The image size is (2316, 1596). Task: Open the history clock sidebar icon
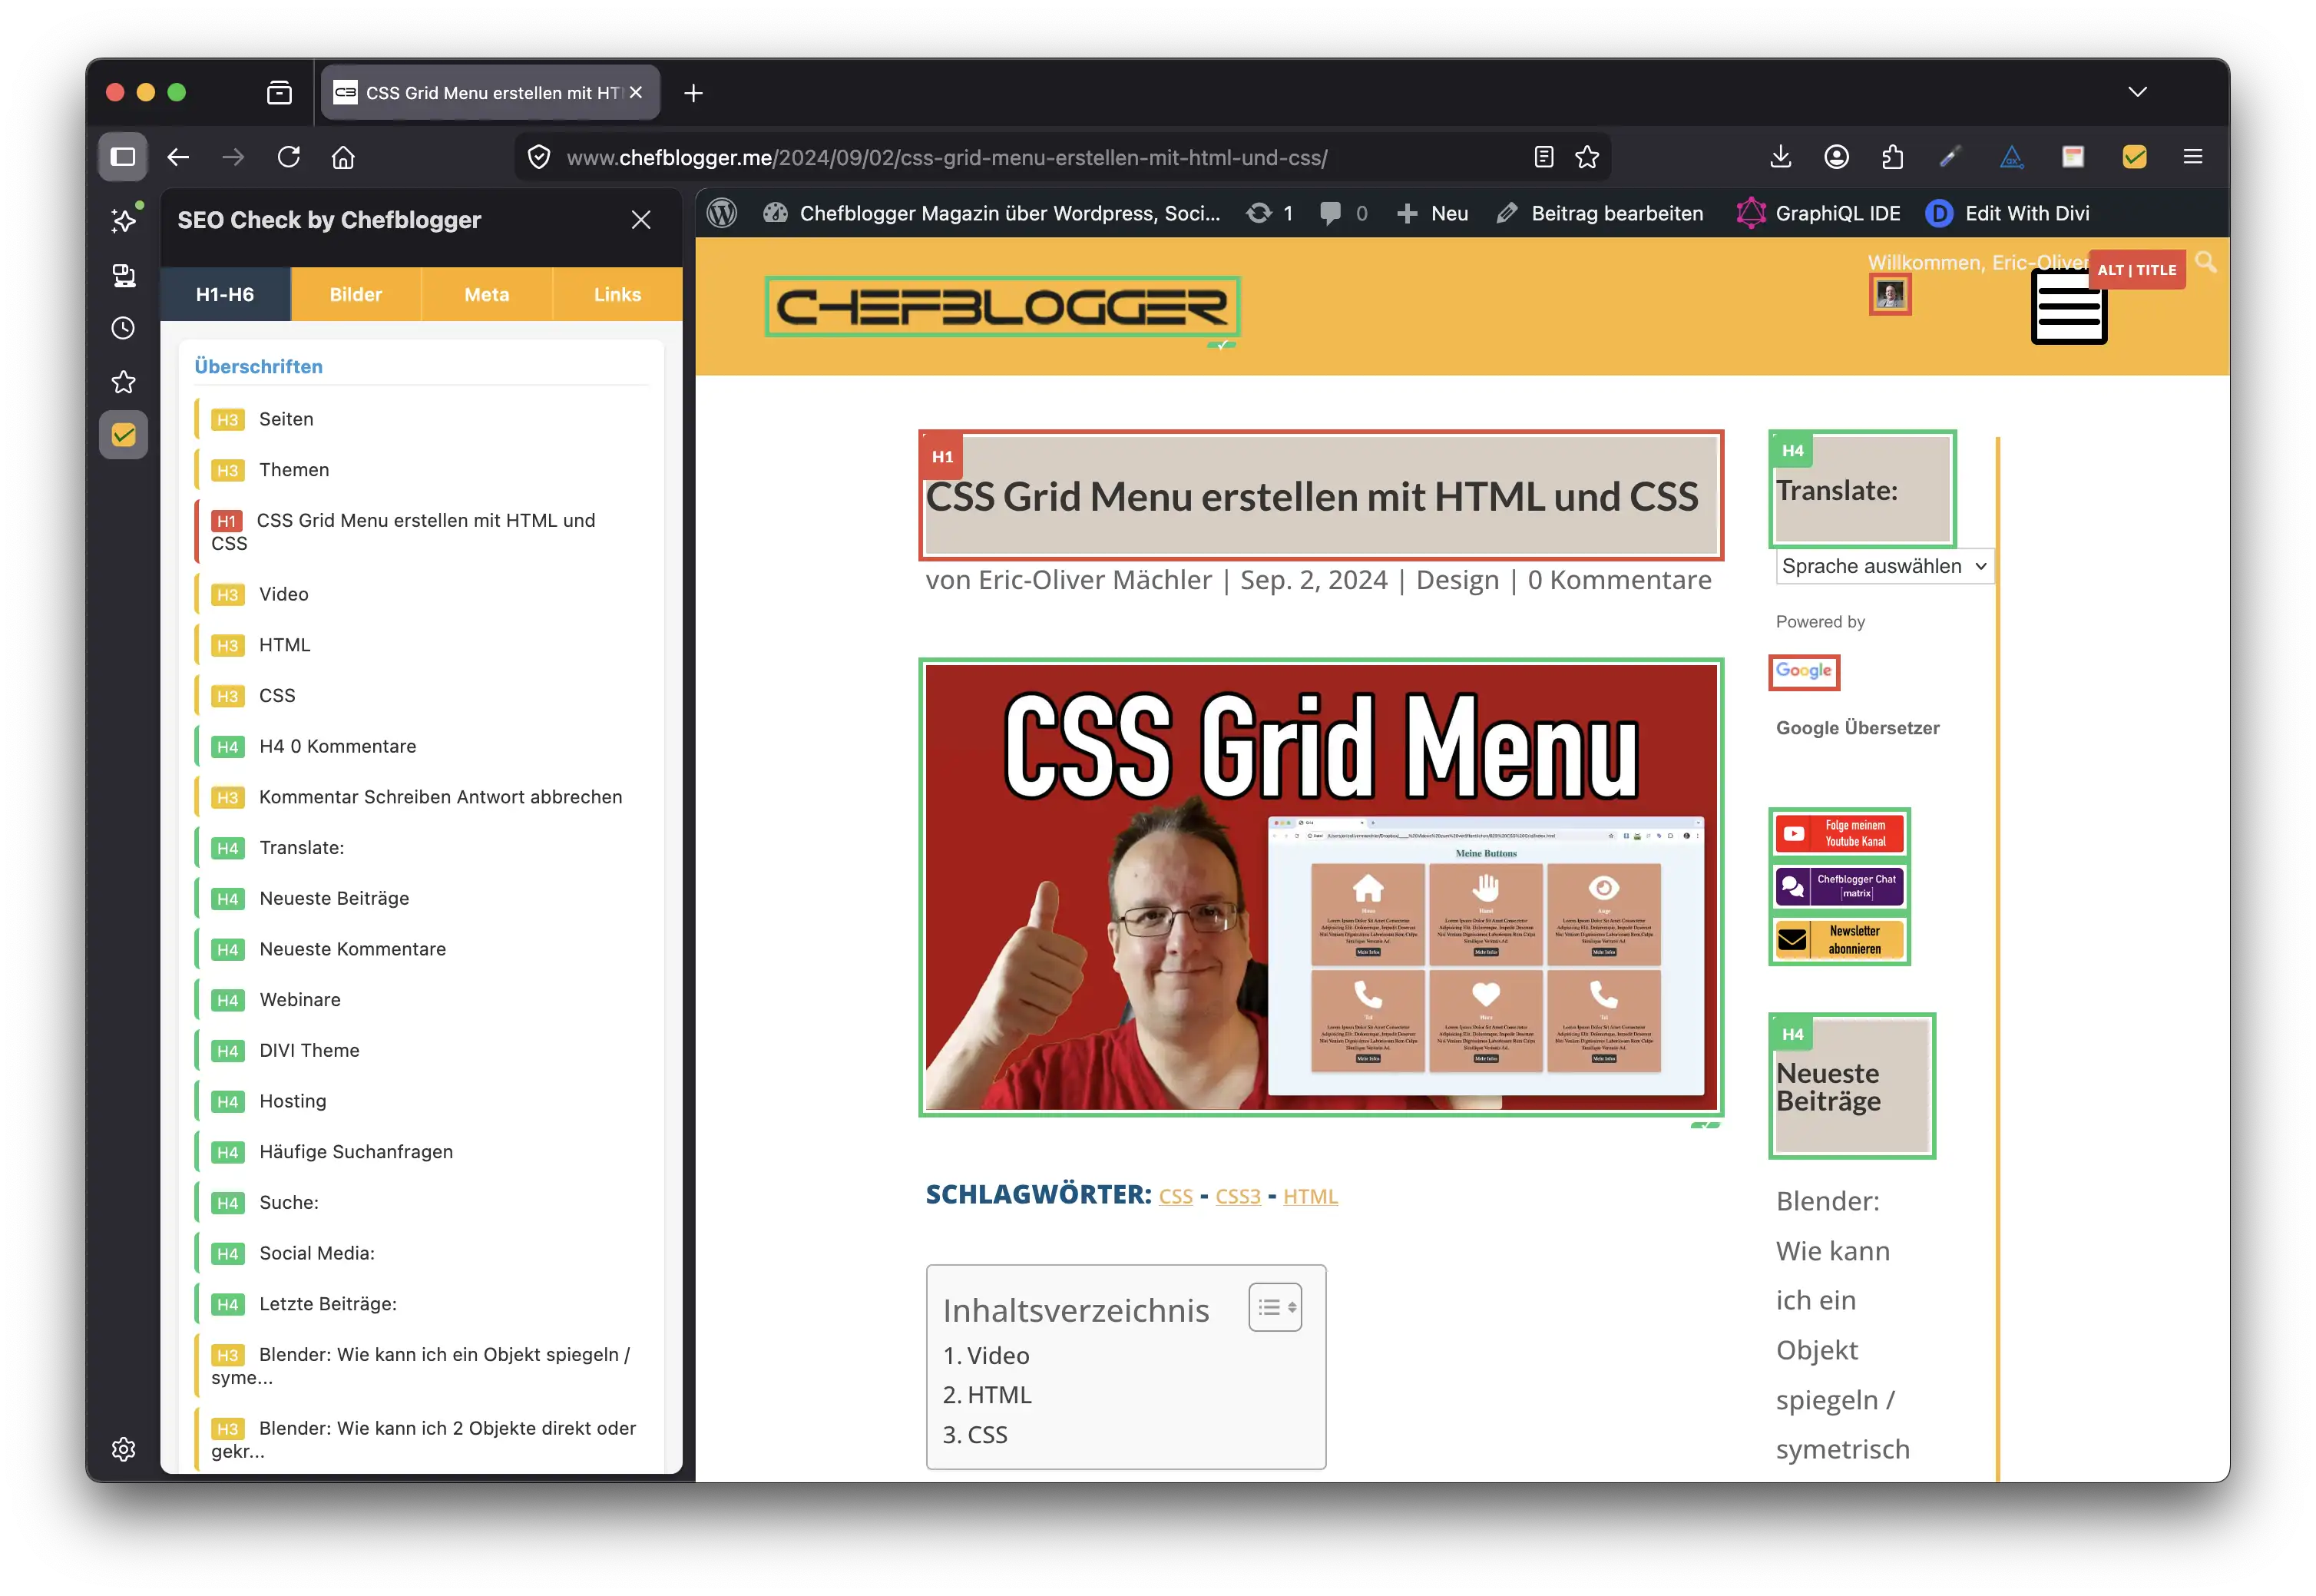(123, 328)
